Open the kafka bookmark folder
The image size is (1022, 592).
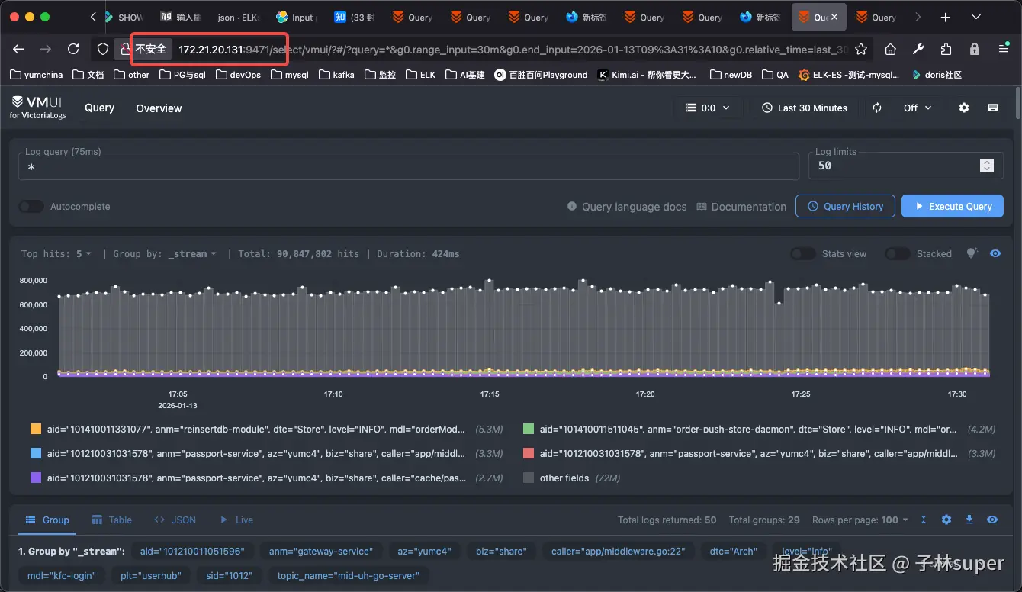[336, 75]
